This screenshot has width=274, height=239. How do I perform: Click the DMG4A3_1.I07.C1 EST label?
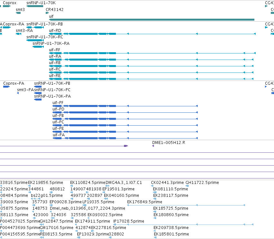pyautogui.click(x=124, y=183)
